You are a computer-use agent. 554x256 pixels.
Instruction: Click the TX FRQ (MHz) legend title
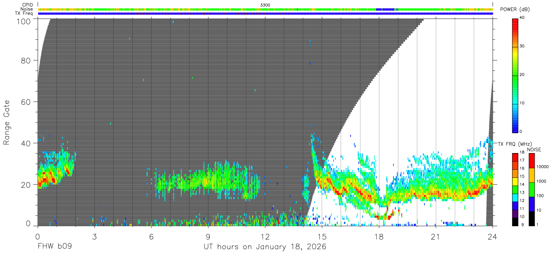coord(515,144)
